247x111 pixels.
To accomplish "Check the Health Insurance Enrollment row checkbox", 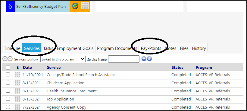I will point(8,91).
